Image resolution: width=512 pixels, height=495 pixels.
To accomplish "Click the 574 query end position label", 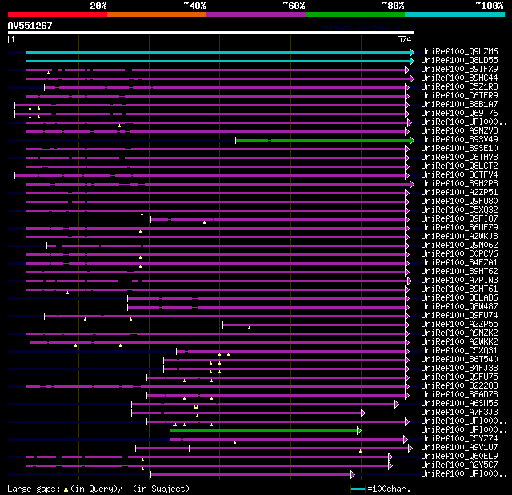I will click(404, 39).
